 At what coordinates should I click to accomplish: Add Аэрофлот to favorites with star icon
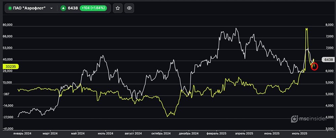click(x=118, y=8)
